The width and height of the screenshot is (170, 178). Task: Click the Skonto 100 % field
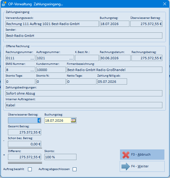tap(60, 157)
